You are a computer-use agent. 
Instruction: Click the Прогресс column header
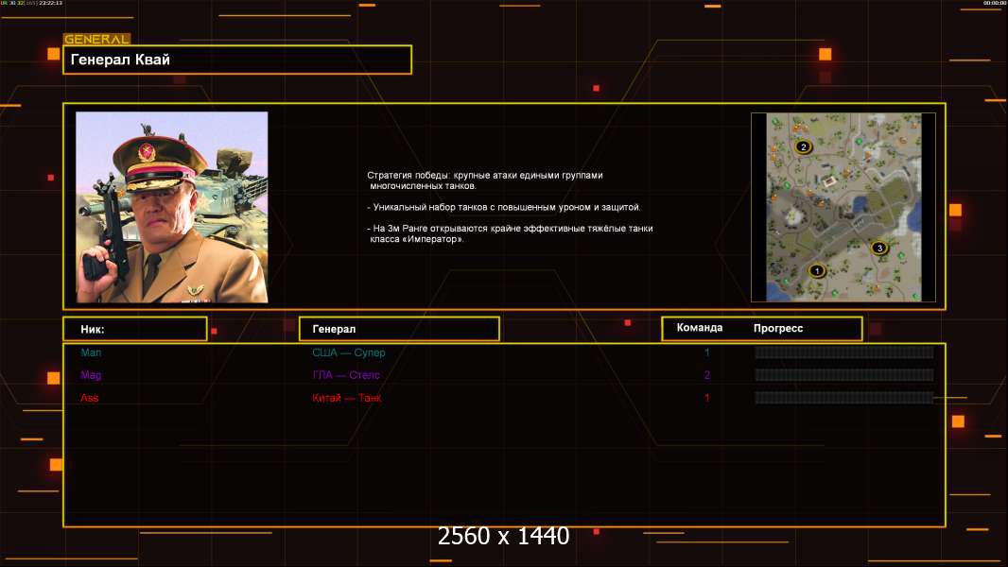click(x=778, y=328)
